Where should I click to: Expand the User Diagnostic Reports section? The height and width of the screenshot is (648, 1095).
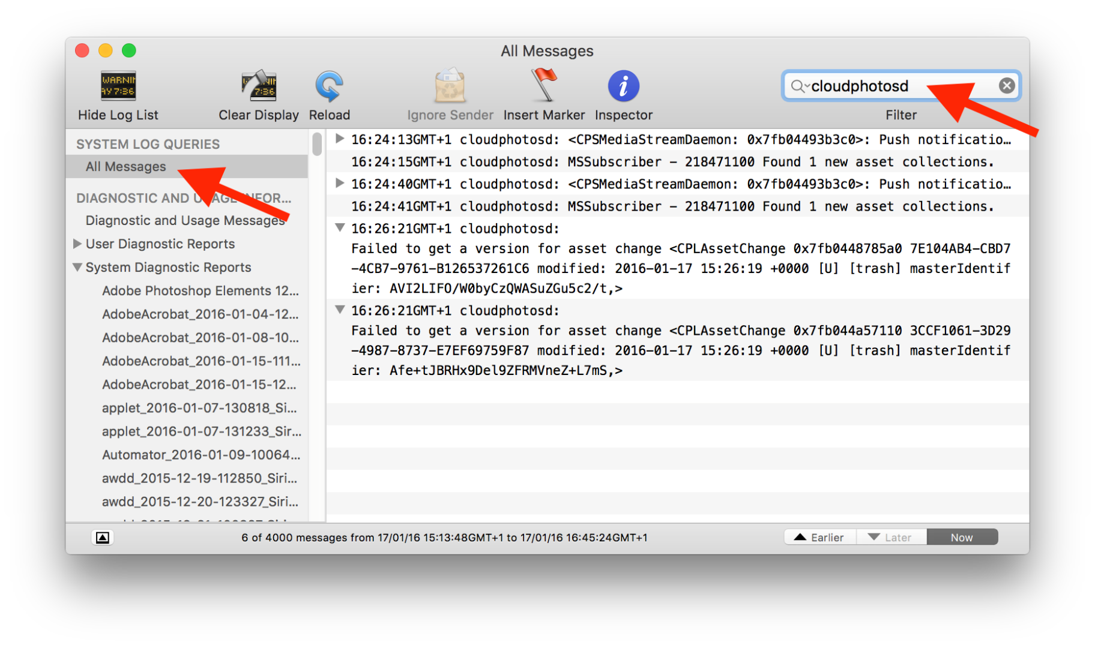[77, 244]
